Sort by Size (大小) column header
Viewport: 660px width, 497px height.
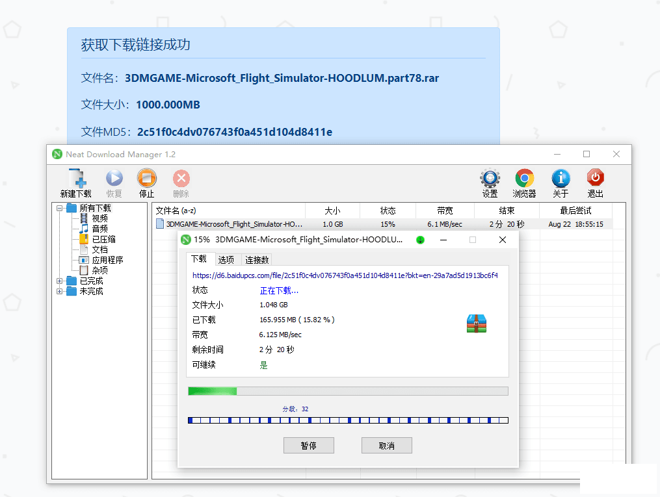332,210
